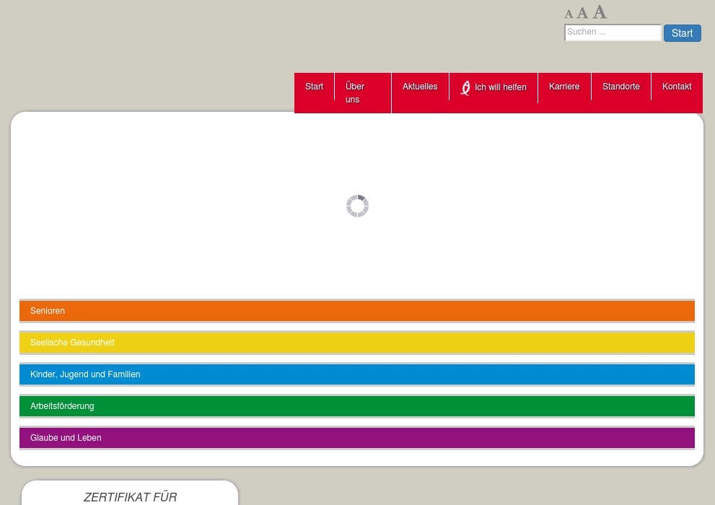
Task: Click the loading spinner in the banner
Action: (357, 206)
